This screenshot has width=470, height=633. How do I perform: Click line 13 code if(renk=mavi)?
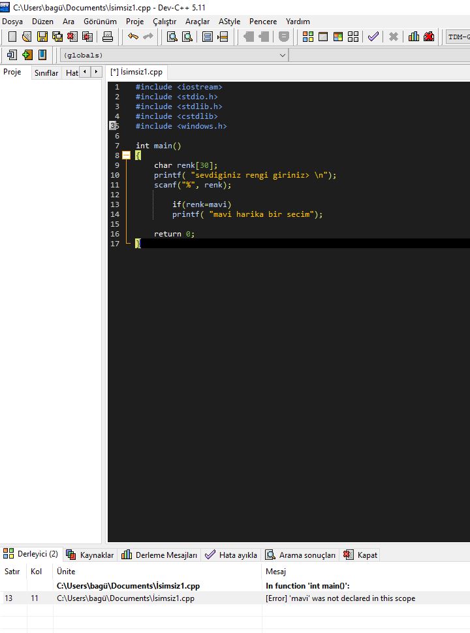click(x=202, y=204)
